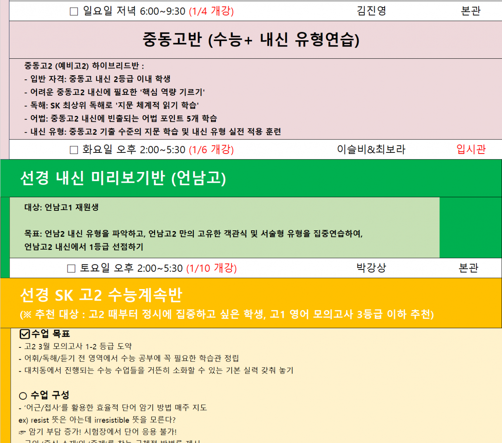
Task: Click the word irresistible in the example line
Action: (112, 420)
